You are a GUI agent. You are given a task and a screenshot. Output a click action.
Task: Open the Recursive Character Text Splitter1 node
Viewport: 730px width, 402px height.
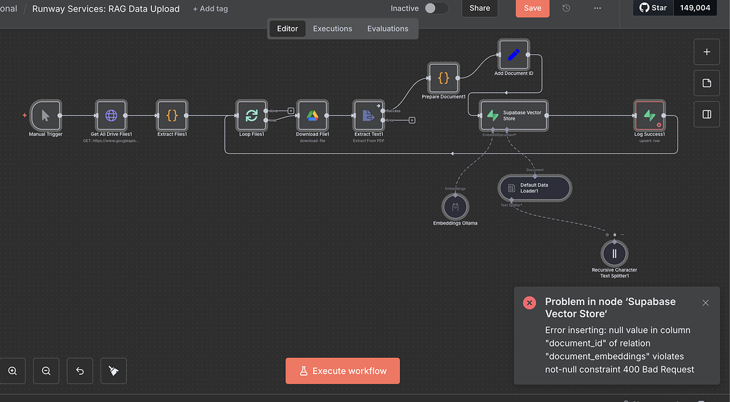pos(614,254)
